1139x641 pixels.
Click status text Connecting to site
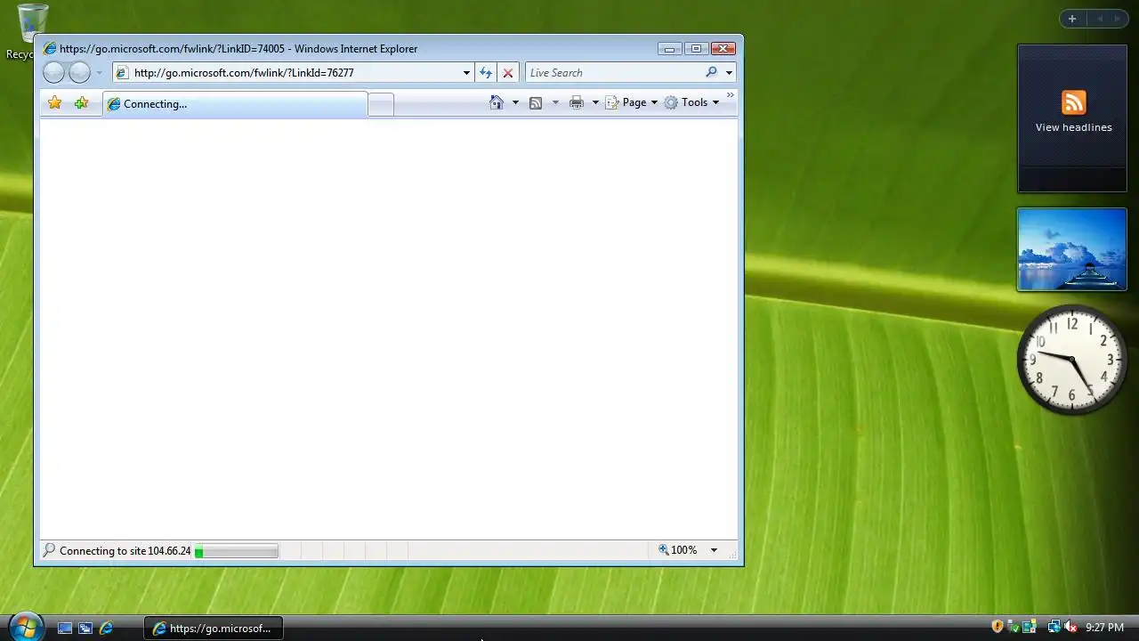[125, 551]
